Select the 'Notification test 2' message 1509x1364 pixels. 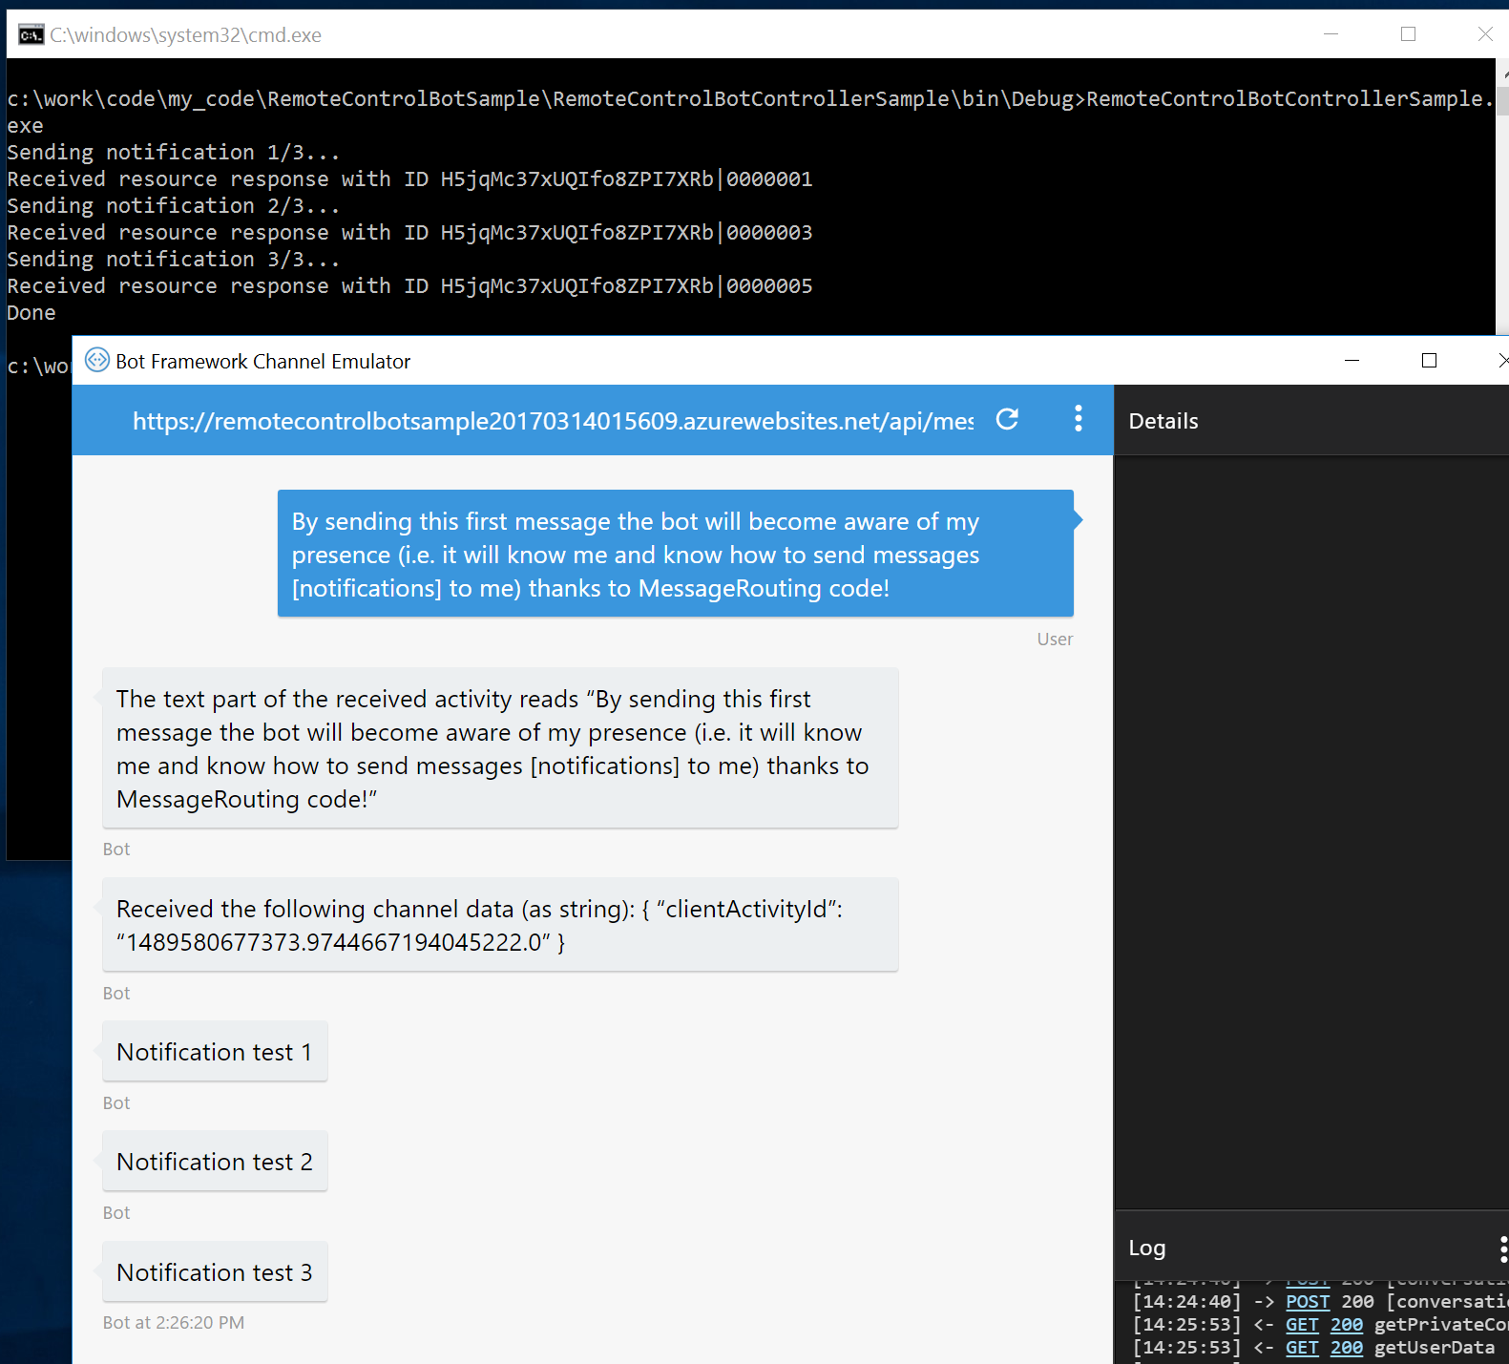(215, 1161)
